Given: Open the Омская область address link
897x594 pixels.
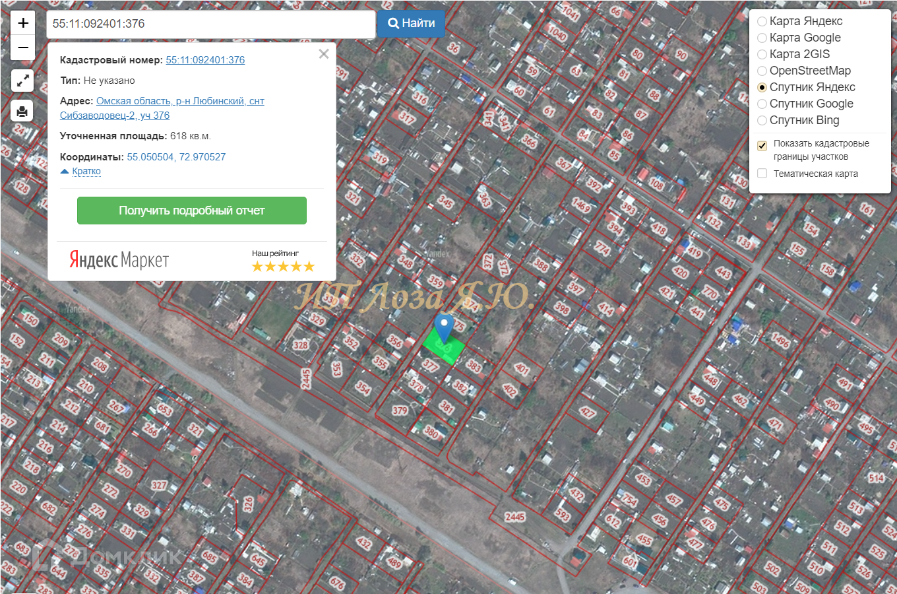Looking at the screenshot, I should (162, 108).
